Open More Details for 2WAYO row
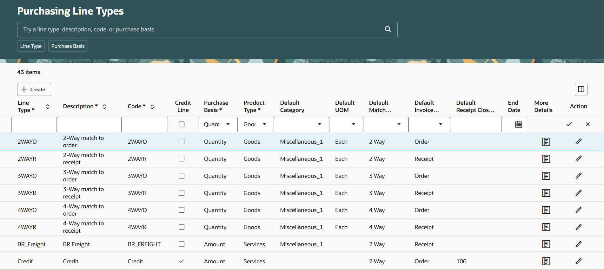This screenshot has height=270, width=604. point(546,141)
